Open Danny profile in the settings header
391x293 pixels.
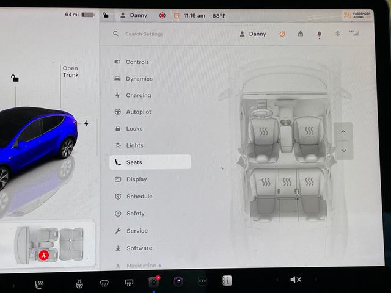(253, 34)
